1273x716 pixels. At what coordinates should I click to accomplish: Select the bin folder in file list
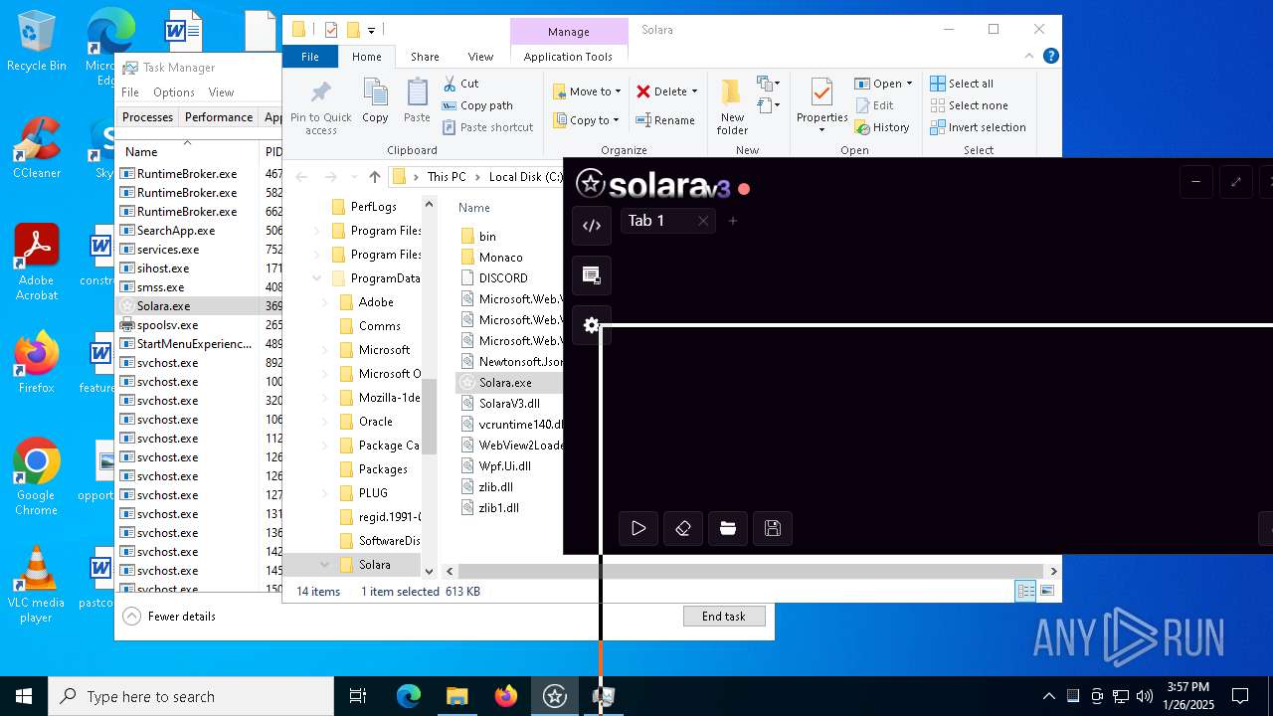(486, 237)
